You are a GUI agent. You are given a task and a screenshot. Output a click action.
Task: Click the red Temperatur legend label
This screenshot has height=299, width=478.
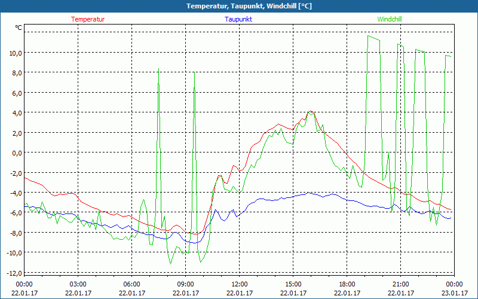88,19
